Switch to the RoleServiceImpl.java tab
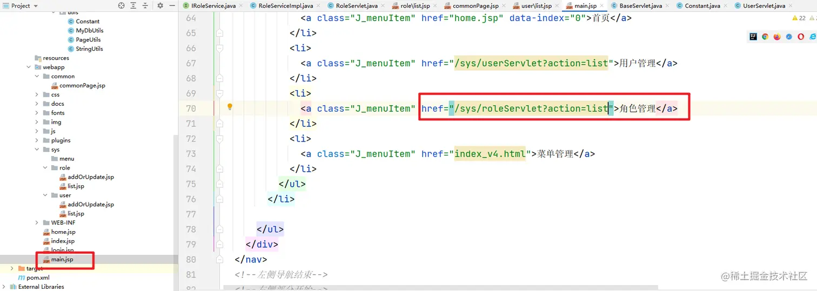Screen dimensions: 817x291 pos(285,5)
